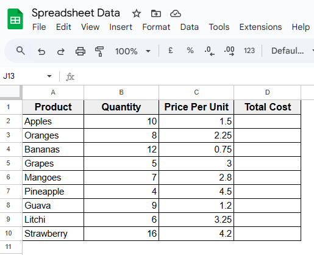Select column D header
This screenshot has width=314, height=255.
click(x=268, y=92)
